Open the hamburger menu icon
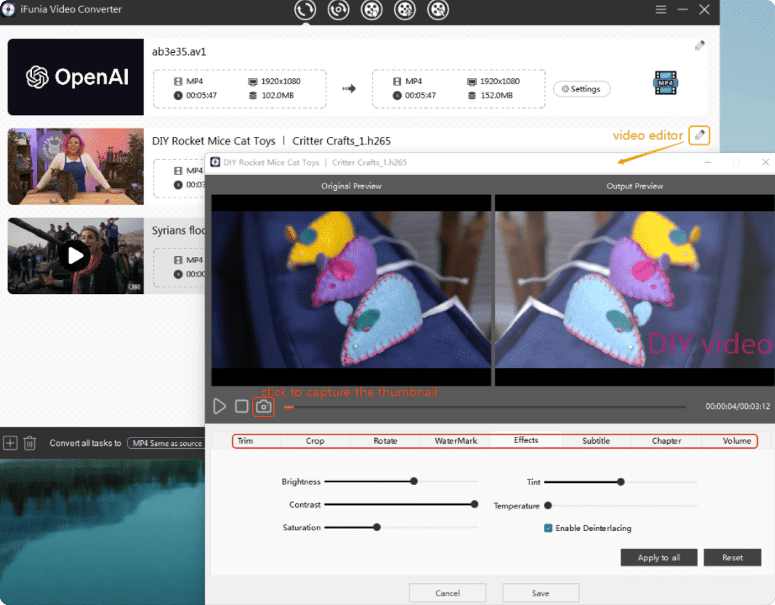775x605 pixels. click(x=661, y=9)
